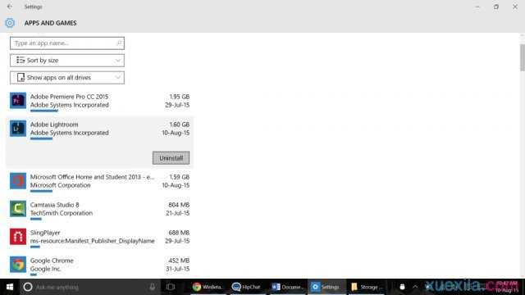The image size is (525, 295).
Task: Select the SlingPlayer app icon
Action: click(18, 237)
